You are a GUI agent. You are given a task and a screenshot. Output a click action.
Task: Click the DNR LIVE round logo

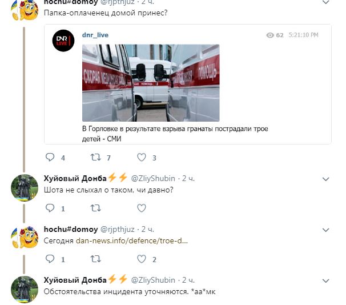pyautogui.click(x=63, y=41)
